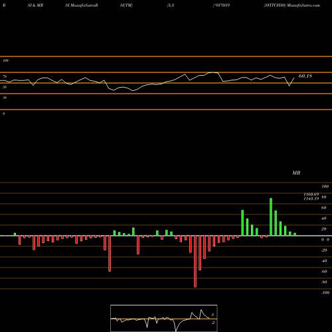This screenshot has width=332, height=332.
Task: Click the tallest green histogram bar
Action: coord(271,217)
